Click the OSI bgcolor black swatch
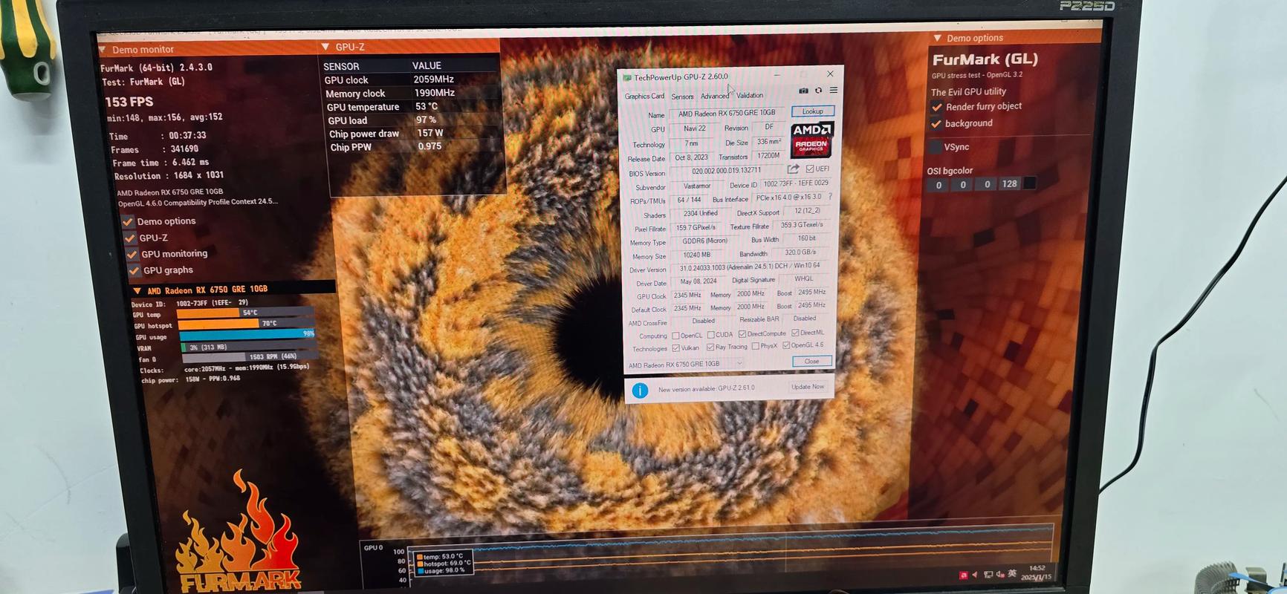1287x594 pixels. point(1030,183)
